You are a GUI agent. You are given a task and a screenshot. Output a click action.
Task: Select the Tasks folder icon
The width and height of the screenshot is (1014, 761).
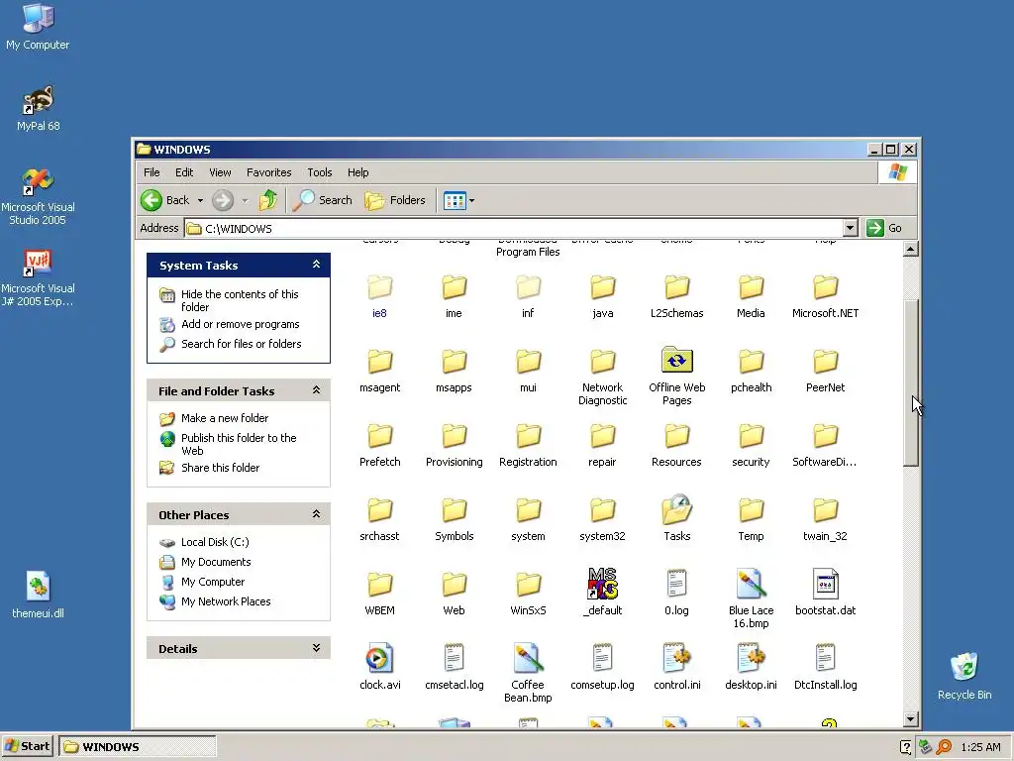677,510
